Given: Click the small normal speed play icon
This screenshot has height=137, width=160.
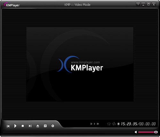Looking at the screenshot, I should coord(94,124).
